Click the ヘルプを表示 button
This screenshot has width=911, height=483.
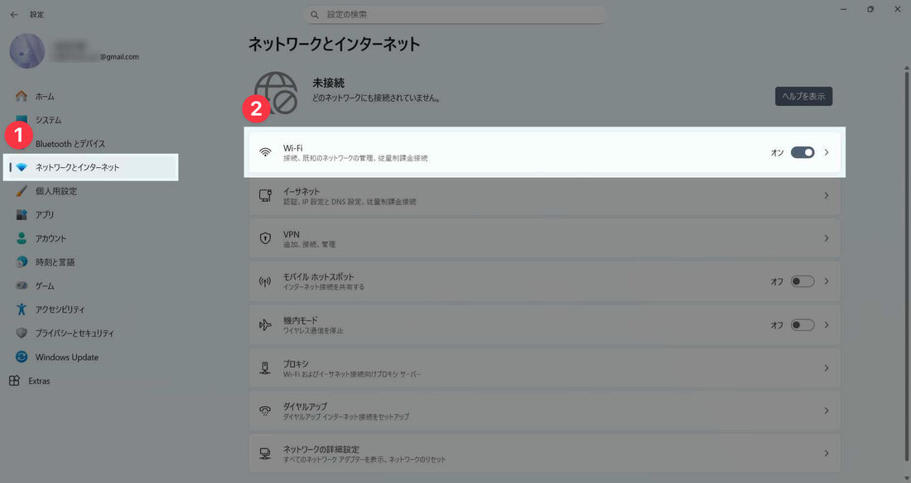(x=803, y=96)
